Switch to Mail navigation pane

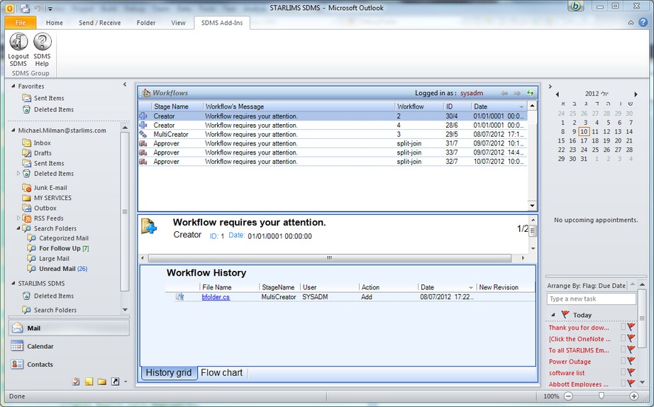click(x=69, y=328)
